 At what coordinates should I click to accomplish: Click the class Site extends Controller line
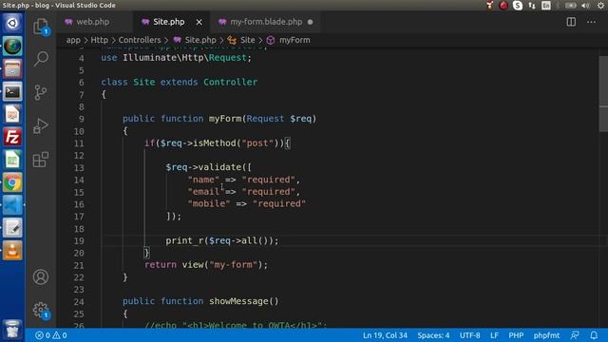[180, 83]
